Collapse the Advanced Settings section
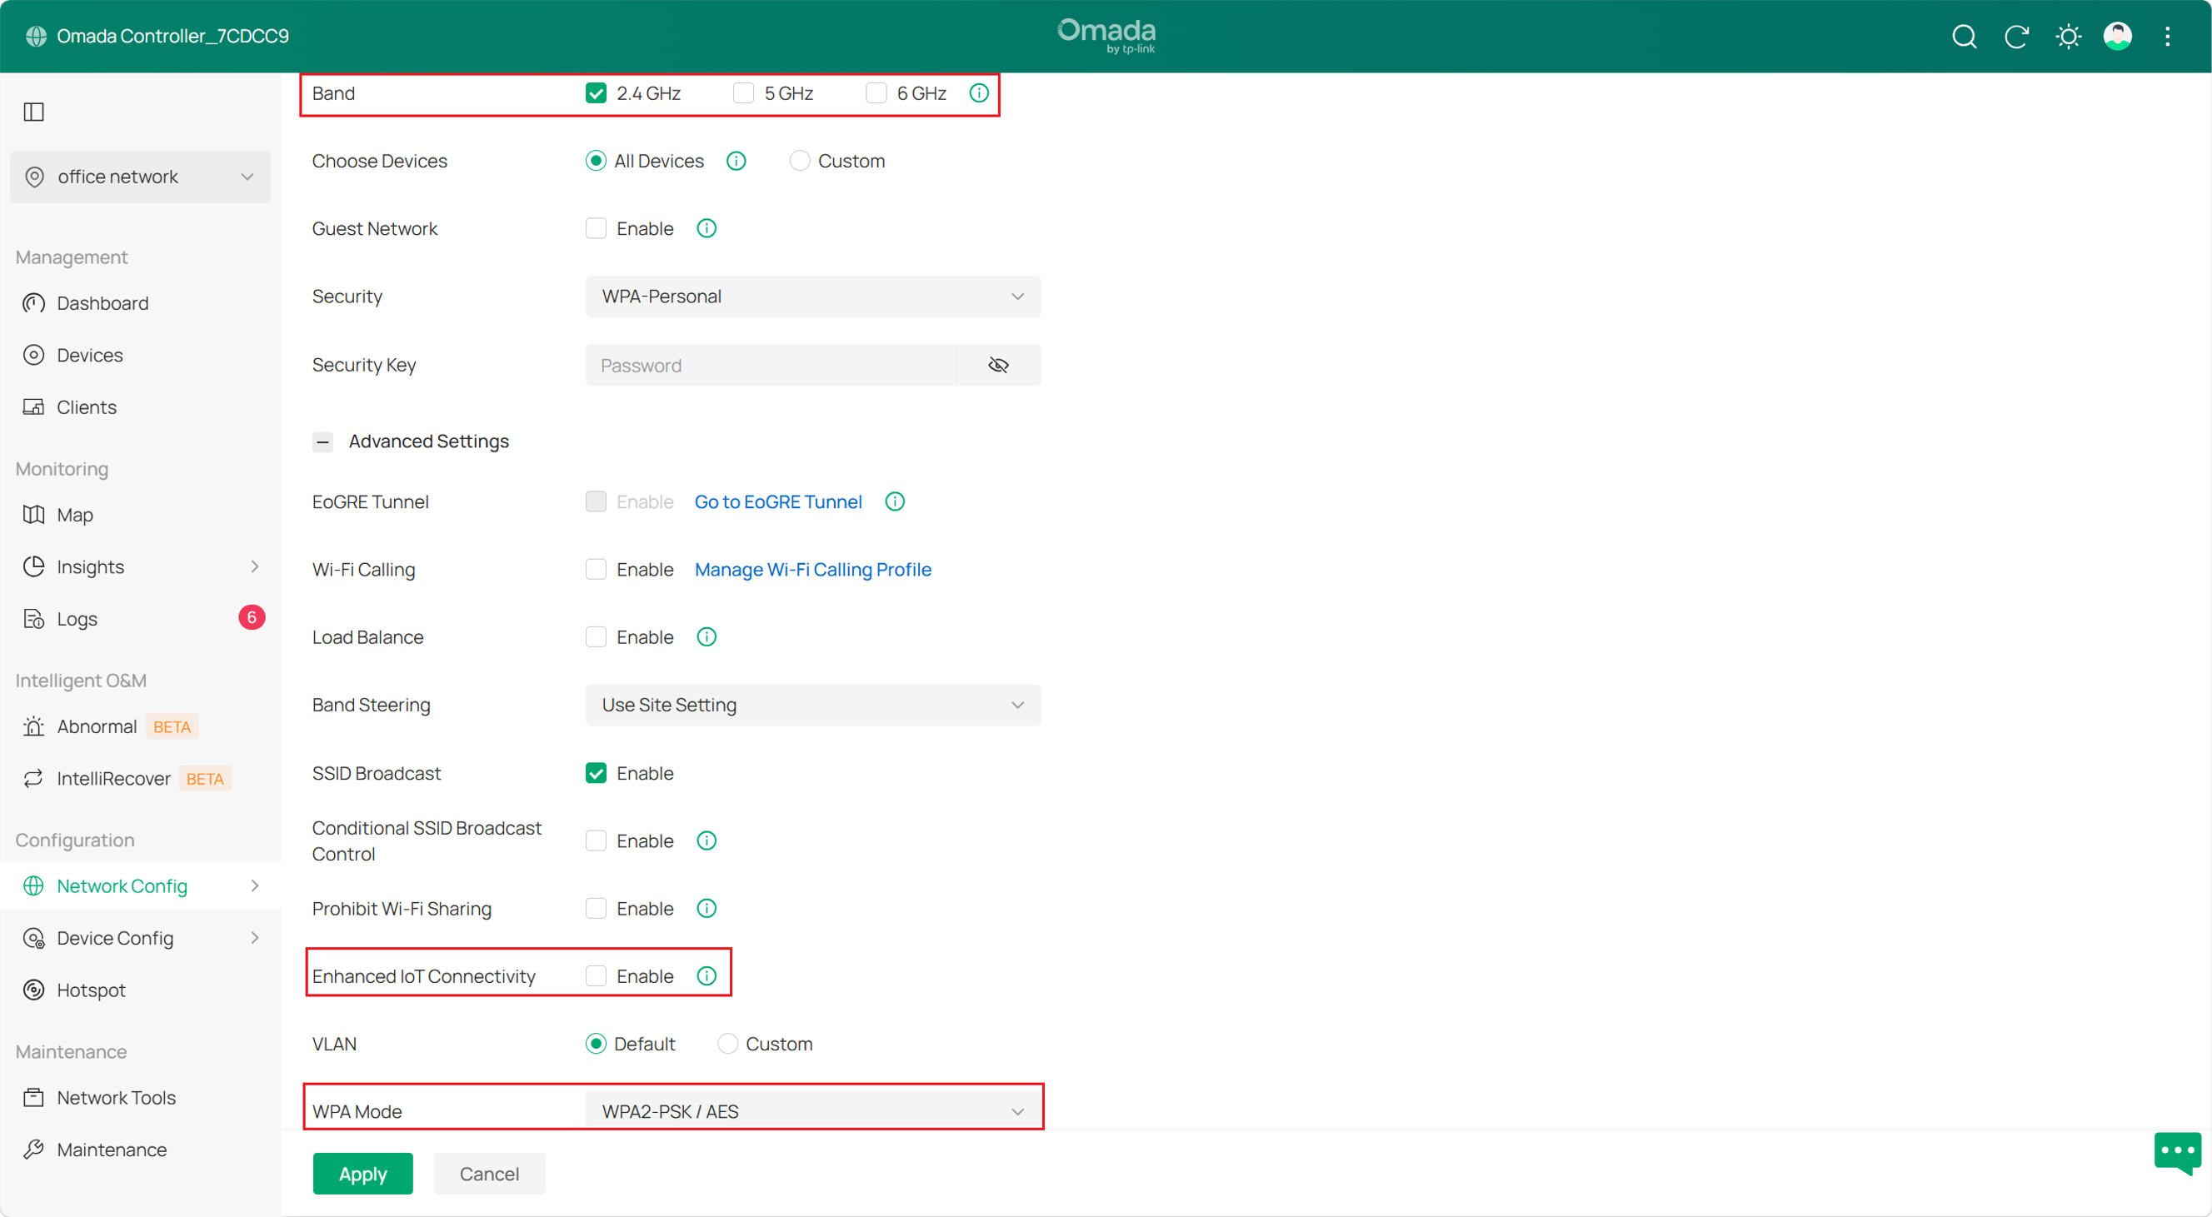 point(323,441)
